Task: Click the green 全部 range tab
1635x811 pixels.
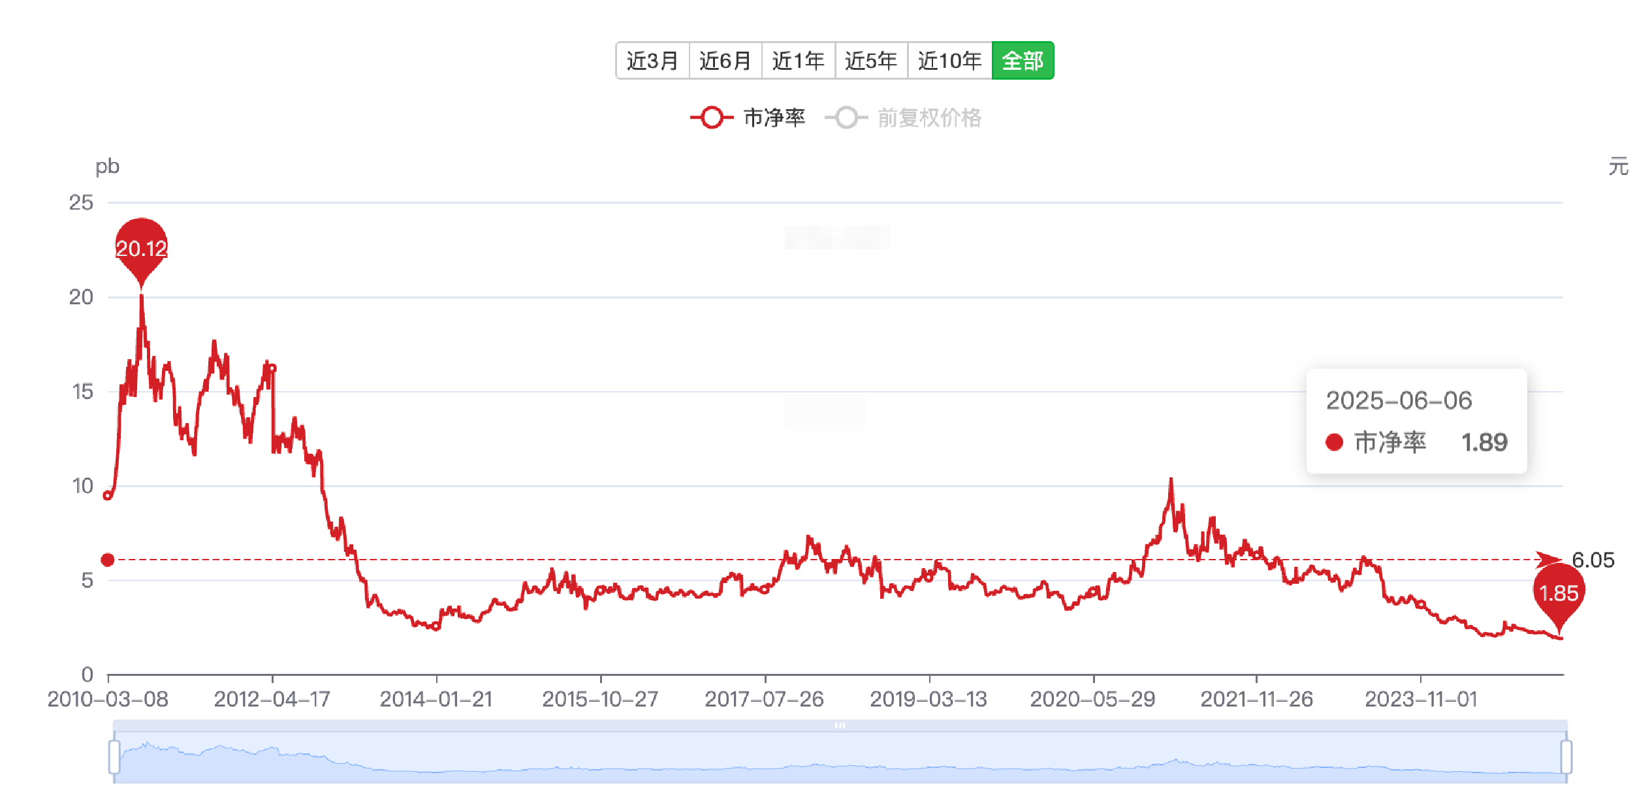Action: (1023, 61)
